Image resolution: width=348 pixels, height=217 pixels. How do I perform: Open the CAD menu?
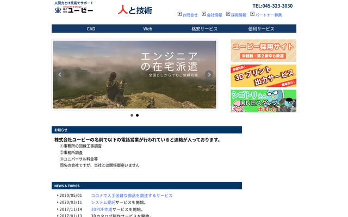pos(91,29)
